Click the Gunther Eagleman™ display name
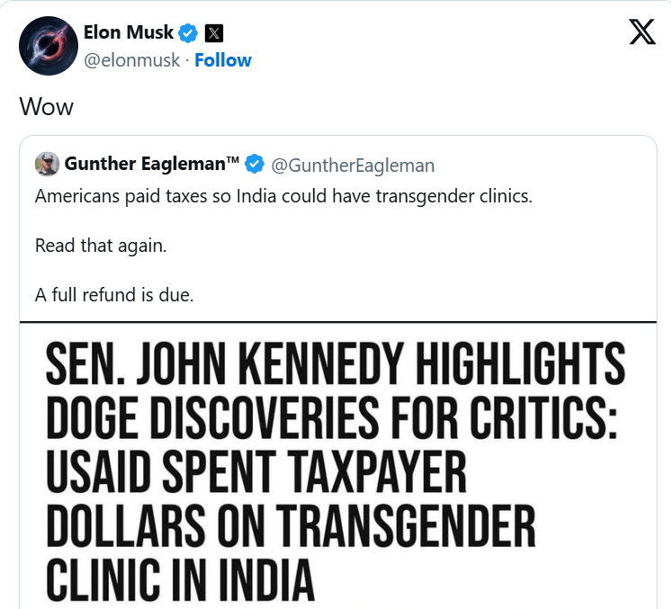This screenshot has height=609, width=671. pyautogui.click(x=151, y=164)
